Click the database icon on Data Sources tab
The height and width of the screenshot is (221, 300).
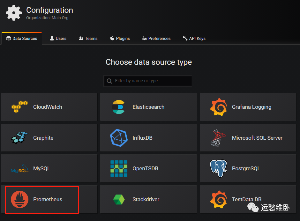(x=9, y=38)
